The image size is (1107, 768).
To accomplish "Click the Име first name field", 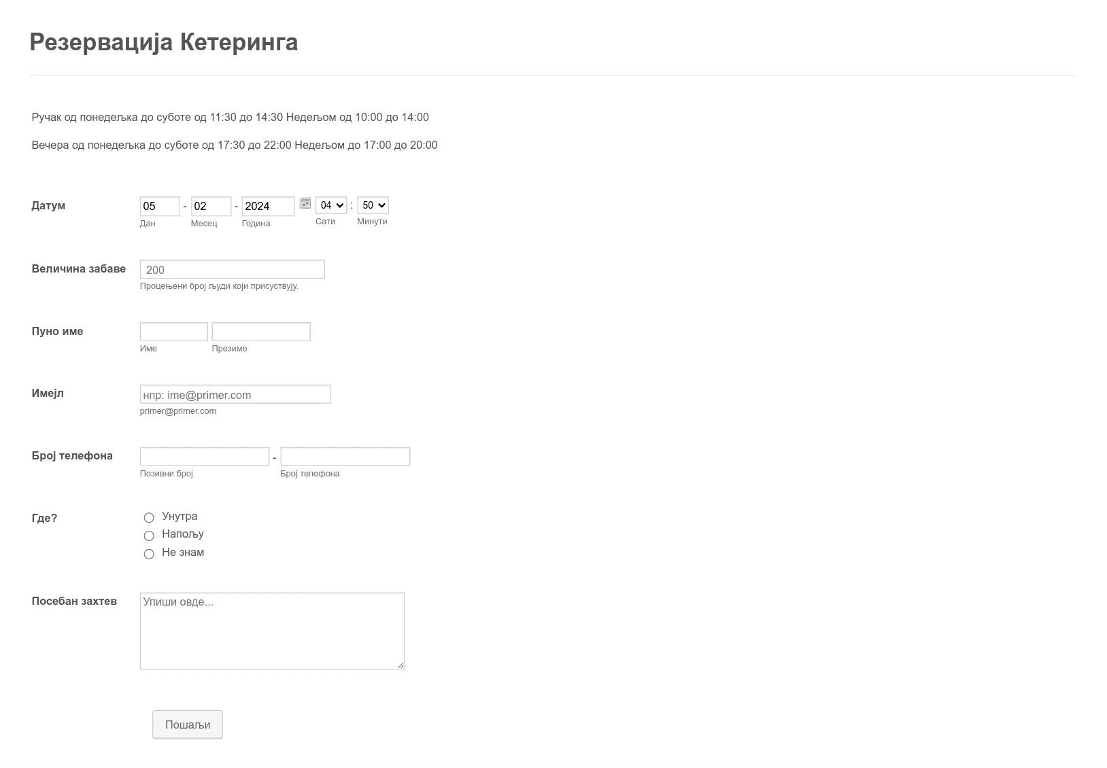I will pyautogui.click(x=174, y=332).
